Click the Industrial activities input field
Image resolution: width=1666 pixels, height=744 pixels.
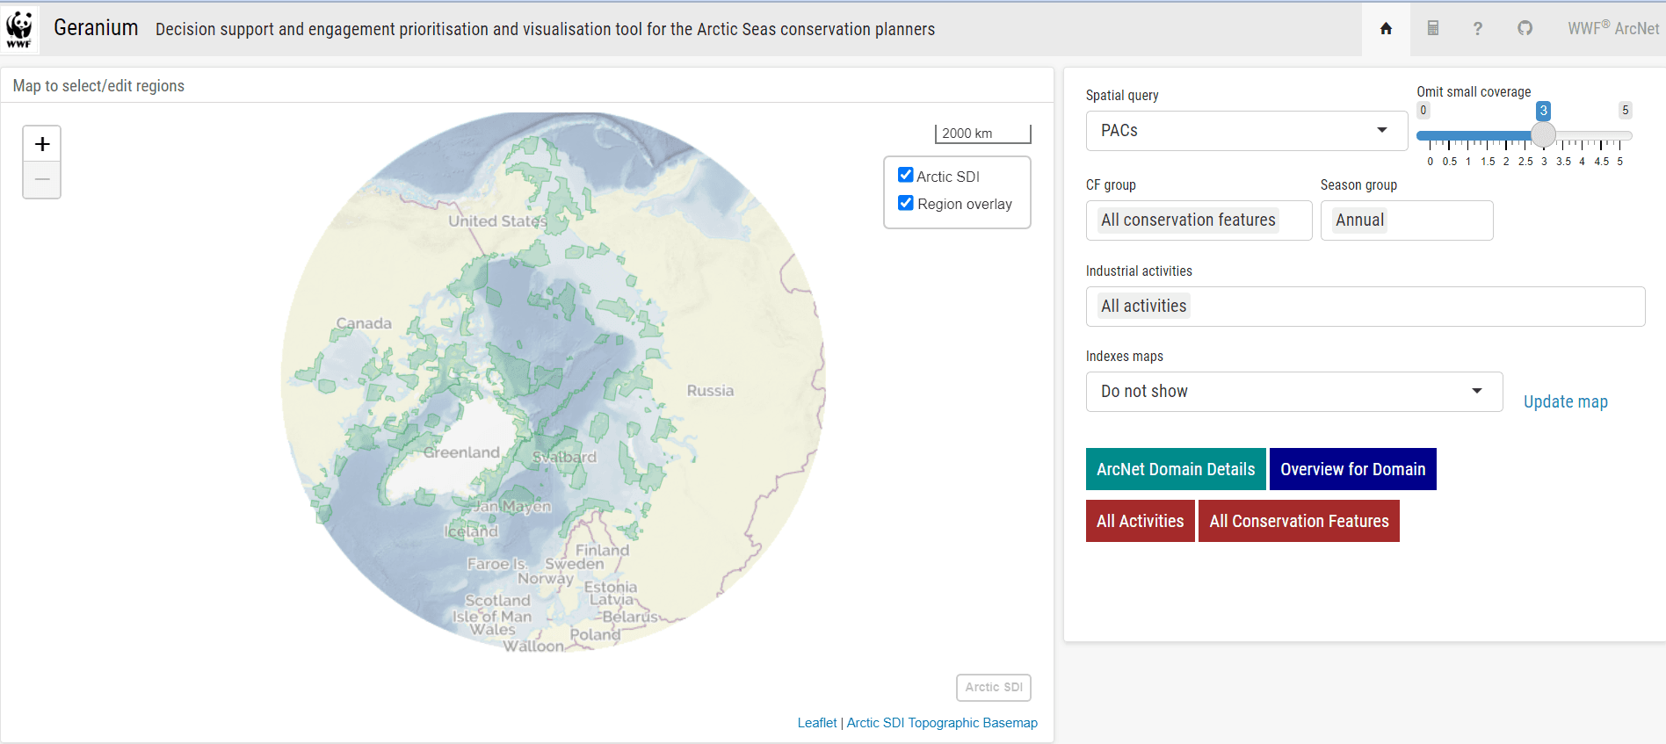1365,307
